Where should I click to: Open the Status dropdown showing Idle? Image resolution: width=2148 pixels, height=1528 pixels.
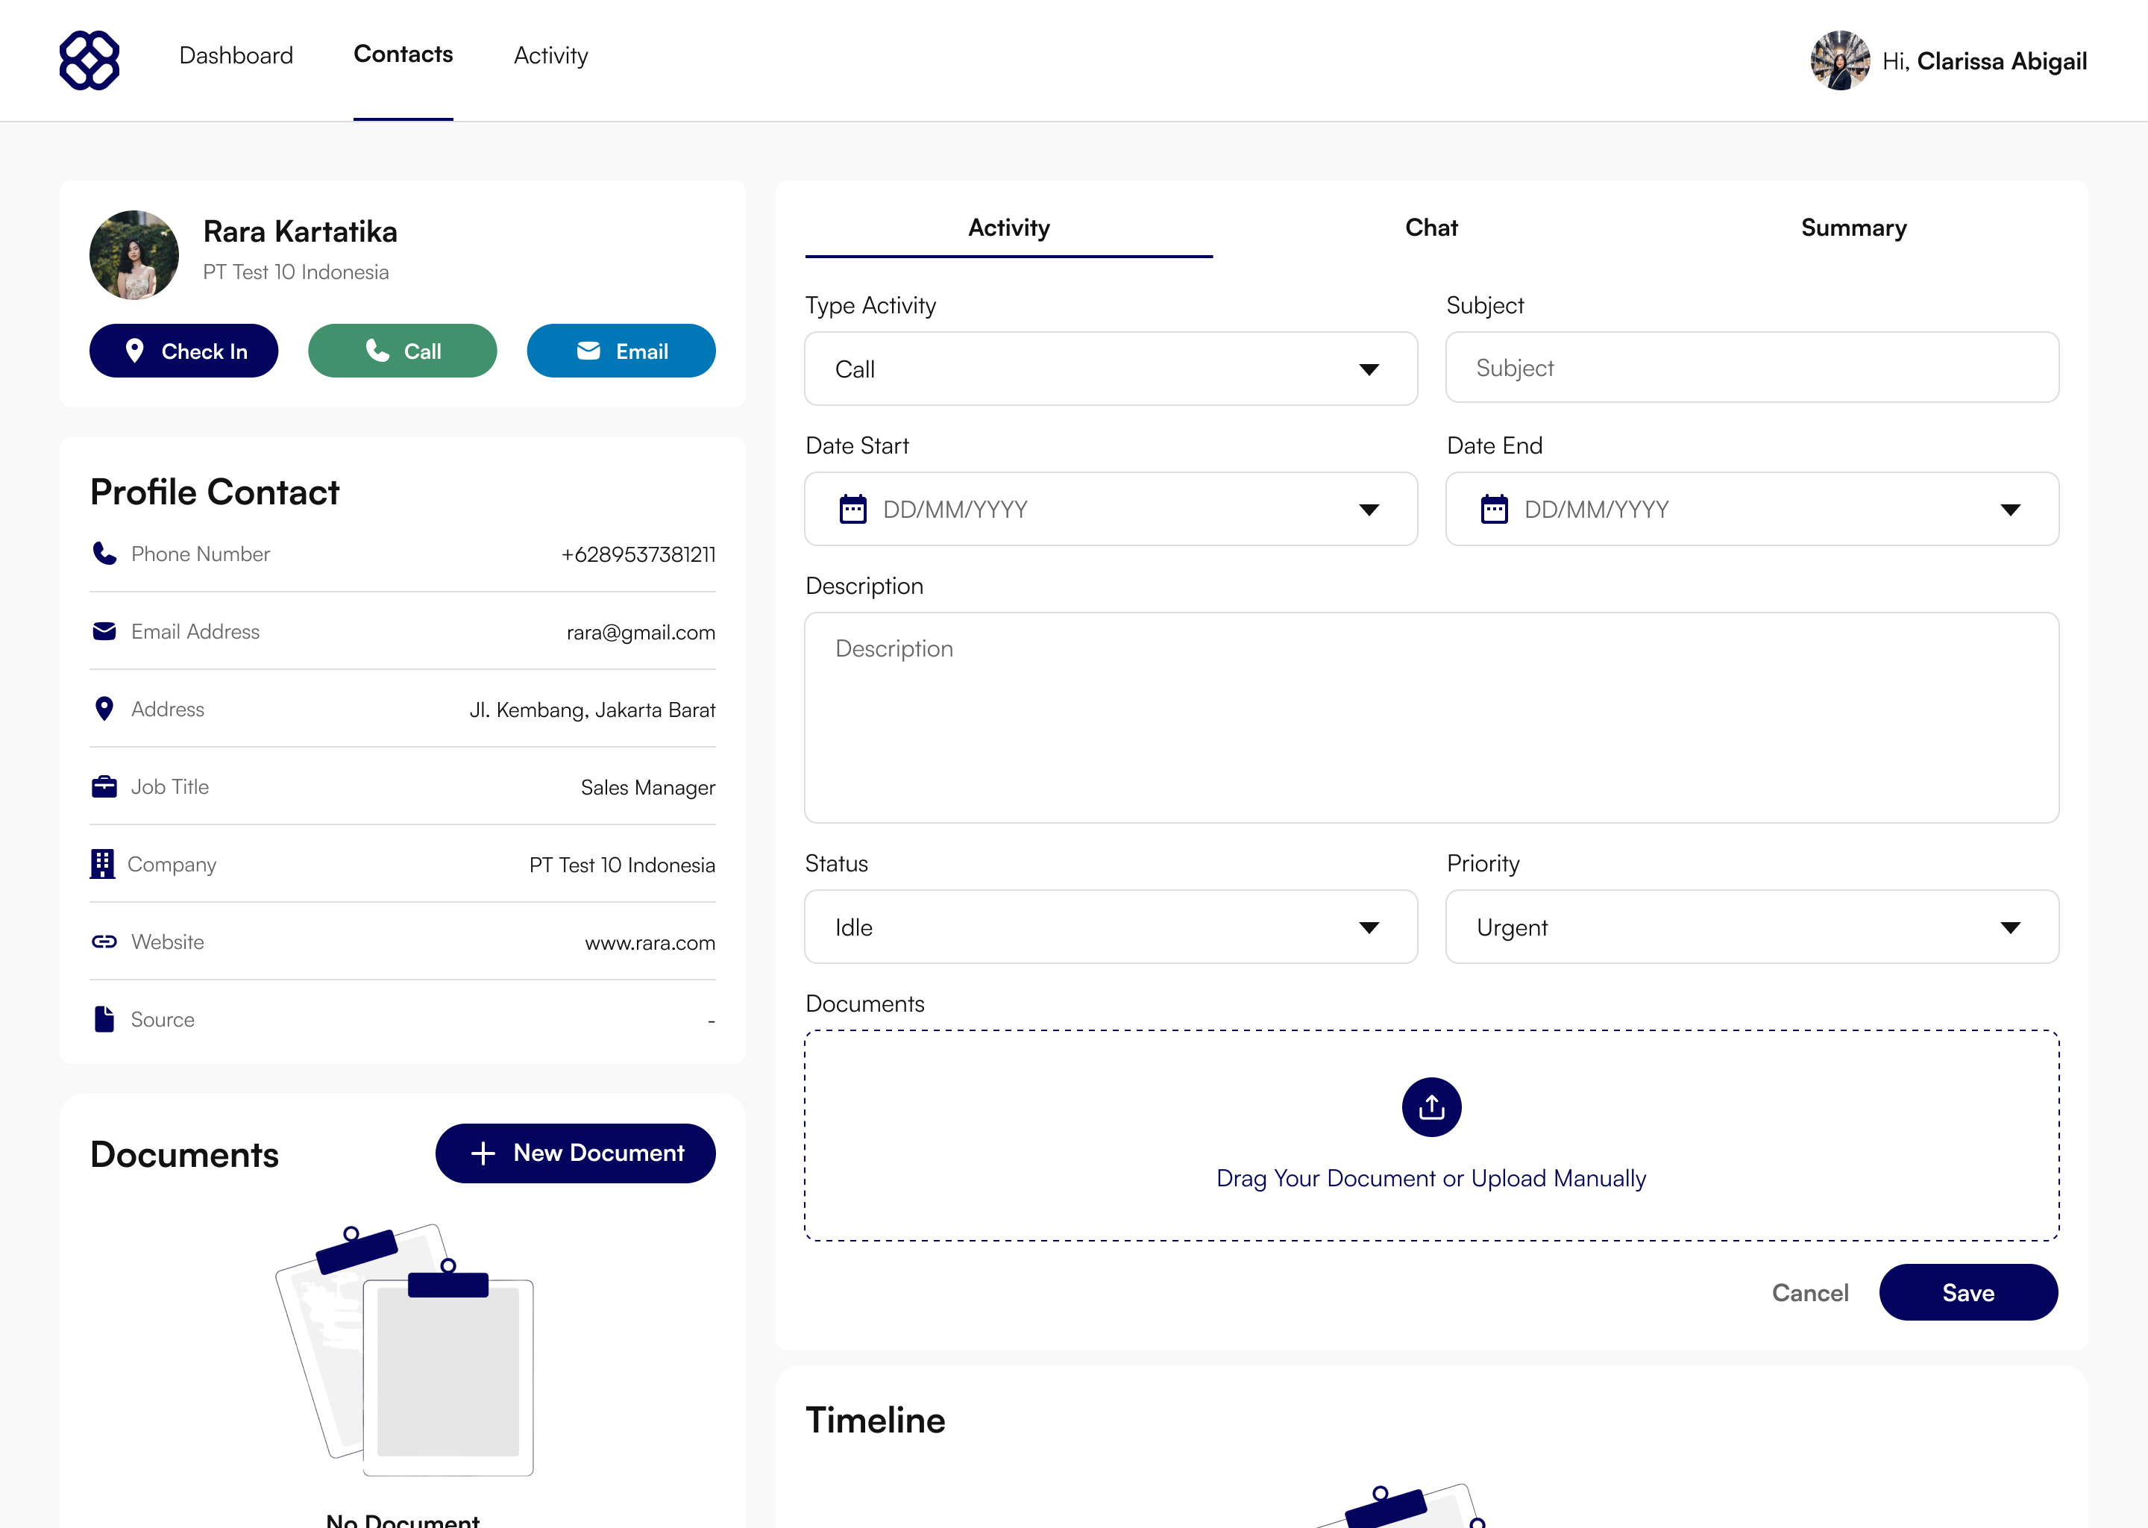pos(1111,927)
